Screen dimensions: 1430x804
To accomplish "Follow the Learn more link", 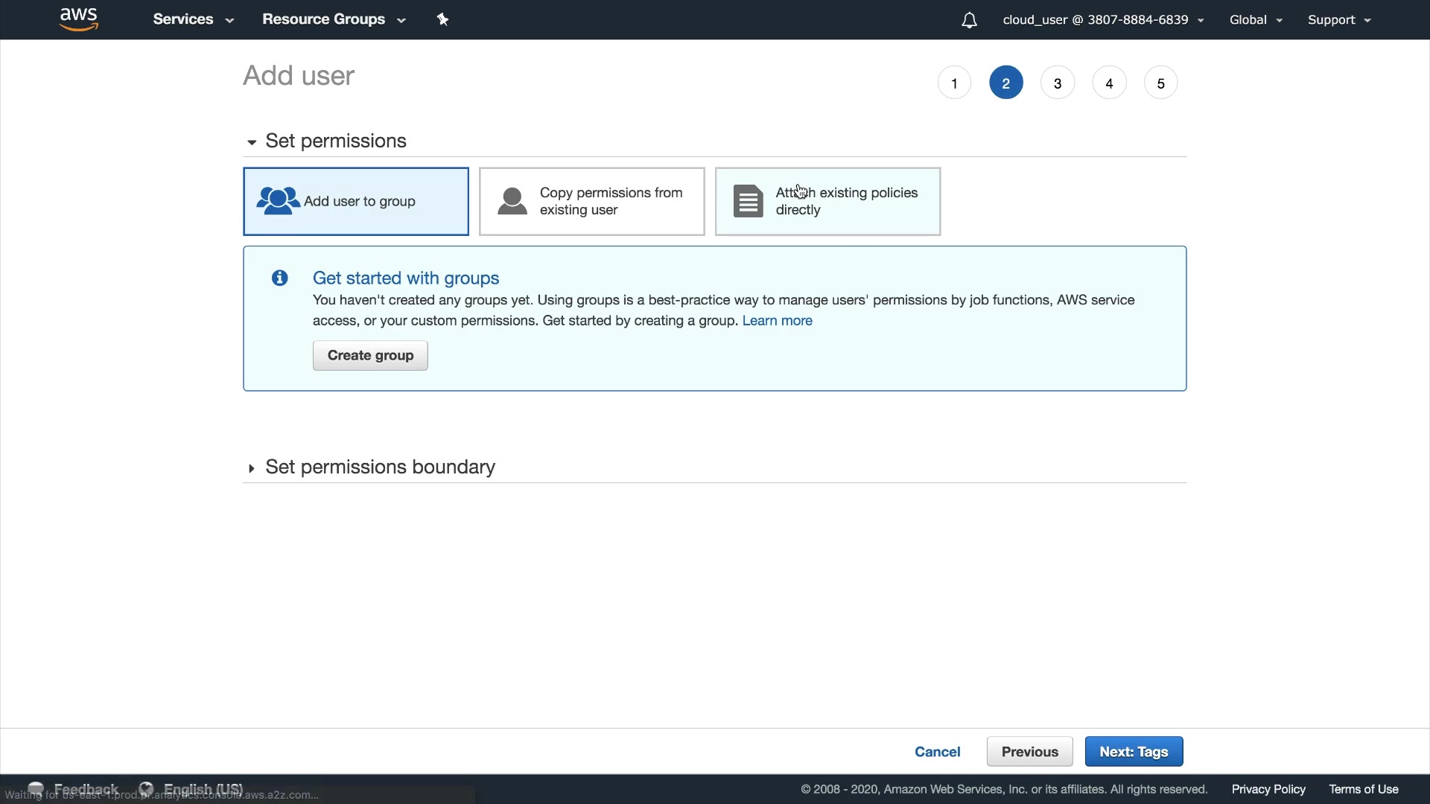I will pos(777,321).
